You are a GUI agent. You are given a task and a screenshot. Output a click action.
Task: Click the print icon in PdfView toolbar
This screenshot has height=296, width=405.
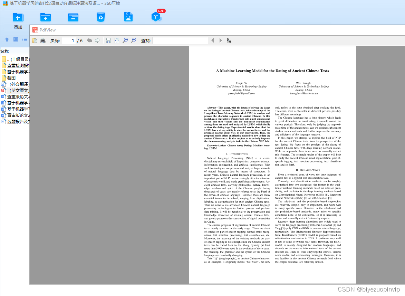click(x=43, y=40)
